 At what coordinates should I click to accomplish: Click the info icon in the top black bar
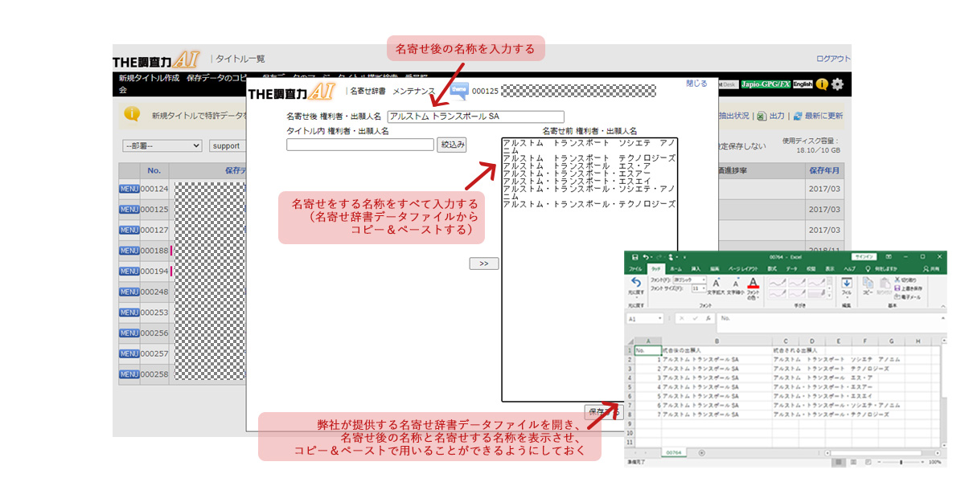click(822, 84)
